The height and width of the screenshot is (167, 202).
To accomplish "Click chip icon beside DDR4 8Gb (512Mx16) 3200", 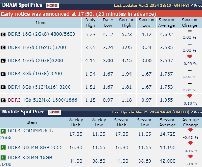I will coord(3,87).
